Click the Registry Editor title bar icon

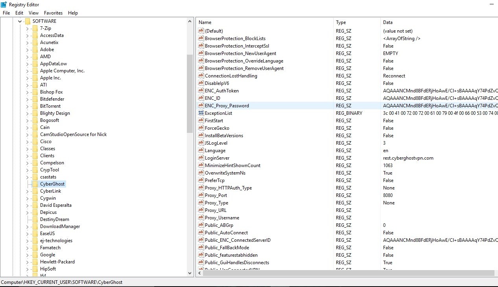(x=4, y=4)
